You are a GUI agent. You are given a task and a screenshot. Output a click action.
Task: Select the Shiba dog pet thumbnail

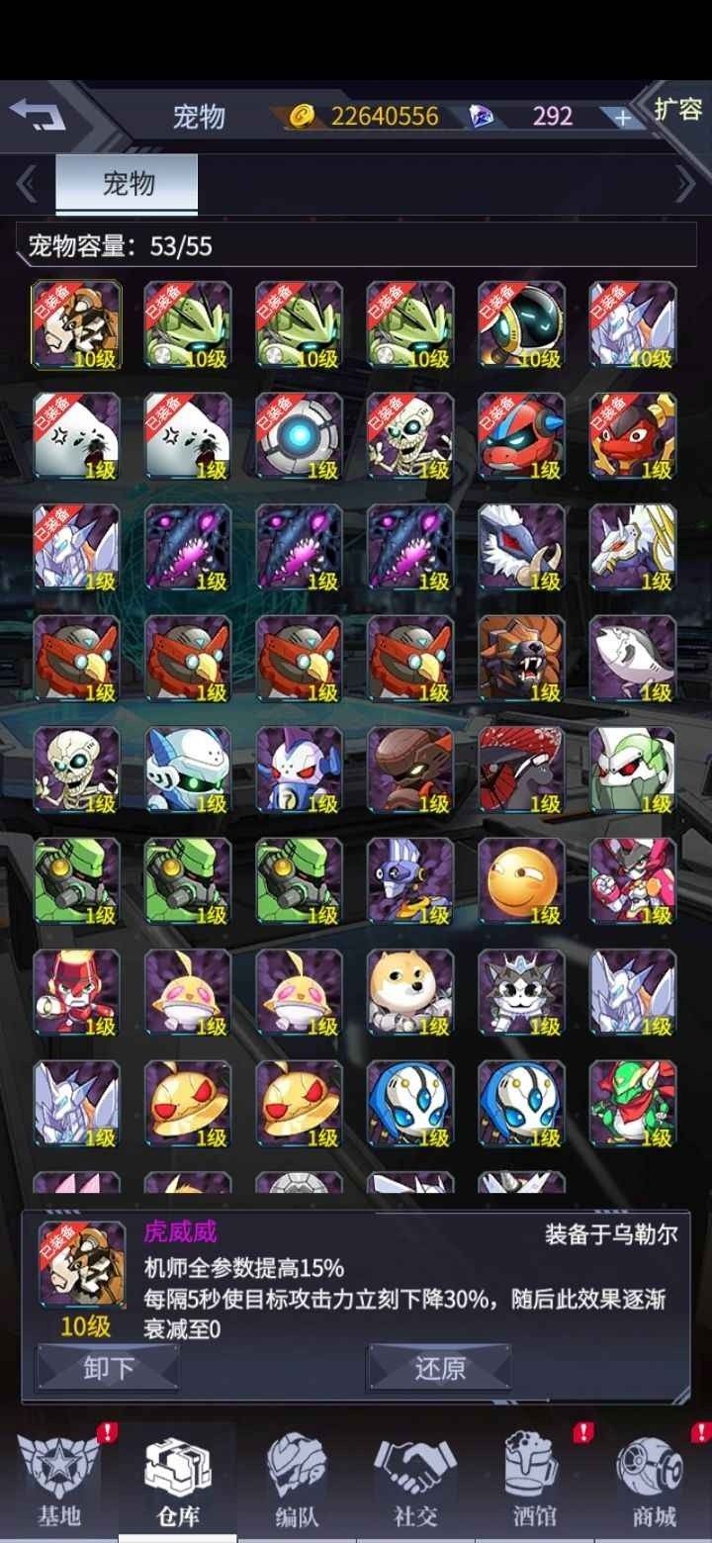point(410,992)
